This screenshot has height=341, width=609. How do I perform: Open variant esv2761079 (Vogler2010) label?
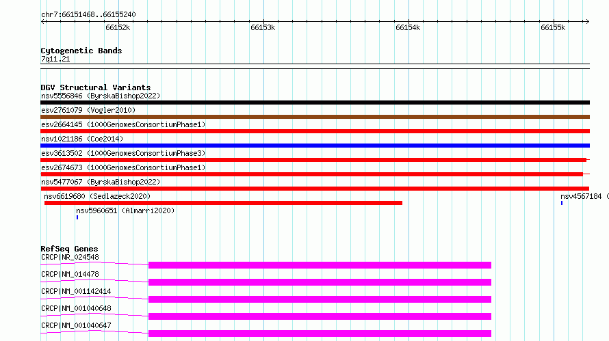tap(88, 110)
